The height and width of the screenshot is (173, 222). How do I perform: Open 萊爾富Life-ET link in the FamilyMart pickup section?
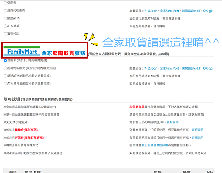191,68
